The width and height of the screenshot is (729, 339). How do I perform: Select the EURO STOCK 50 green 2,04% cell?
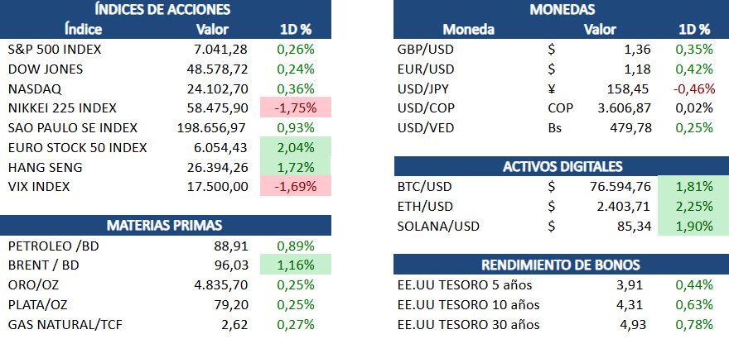click(x=297, y=147)
